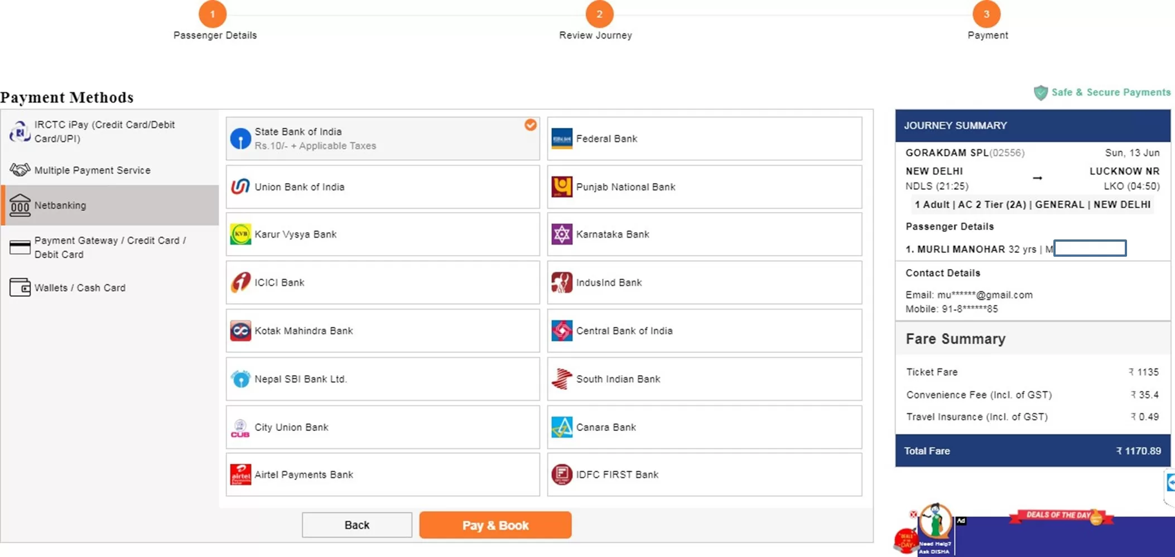Select the Kotak Mahindra Bank logo
1175x557 pixels.
tap(240, 331)
